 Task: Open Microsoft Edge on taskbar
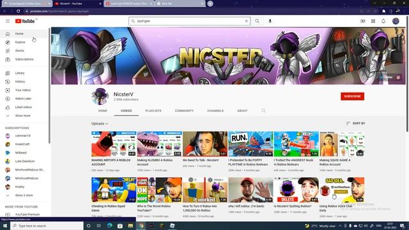click(x=109, y=226)
